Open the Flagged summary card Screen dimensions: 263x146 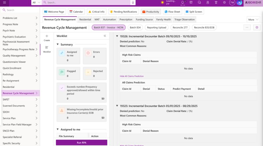(x=68, y=73)
